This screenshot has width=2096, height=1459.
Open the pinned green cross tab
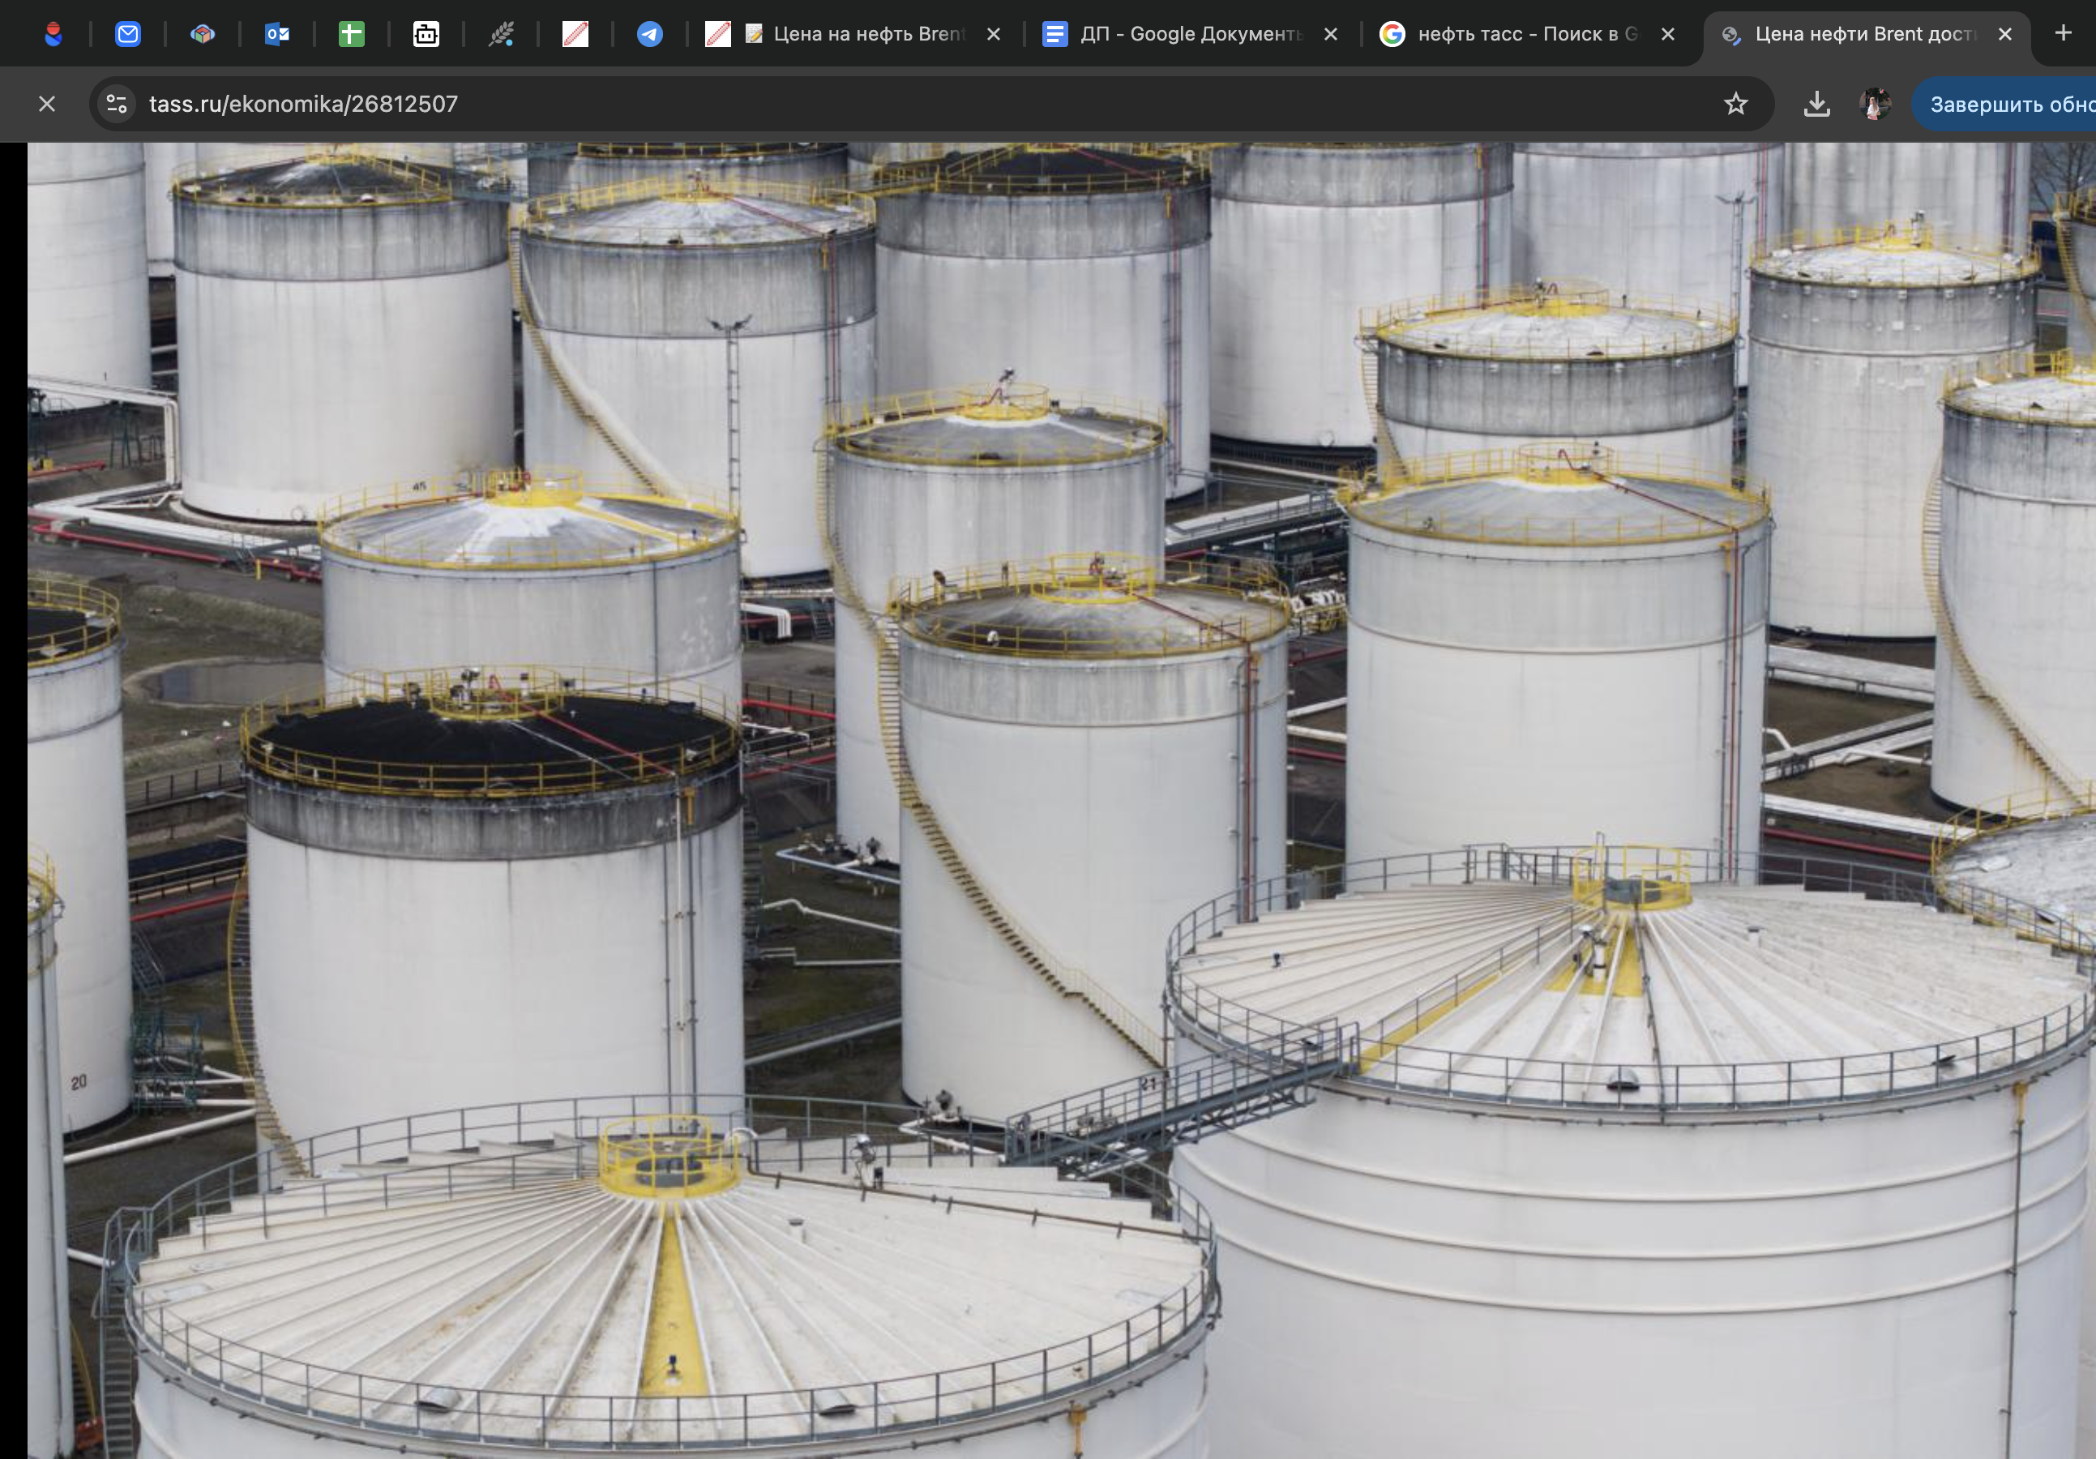tap(352, 35)
